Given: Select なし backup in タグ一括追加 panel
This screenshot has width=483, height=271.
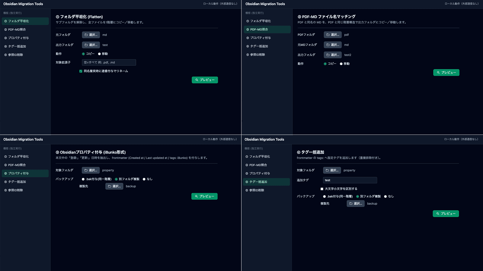Looking at the screenshot, I should click(x=385, y=196).
